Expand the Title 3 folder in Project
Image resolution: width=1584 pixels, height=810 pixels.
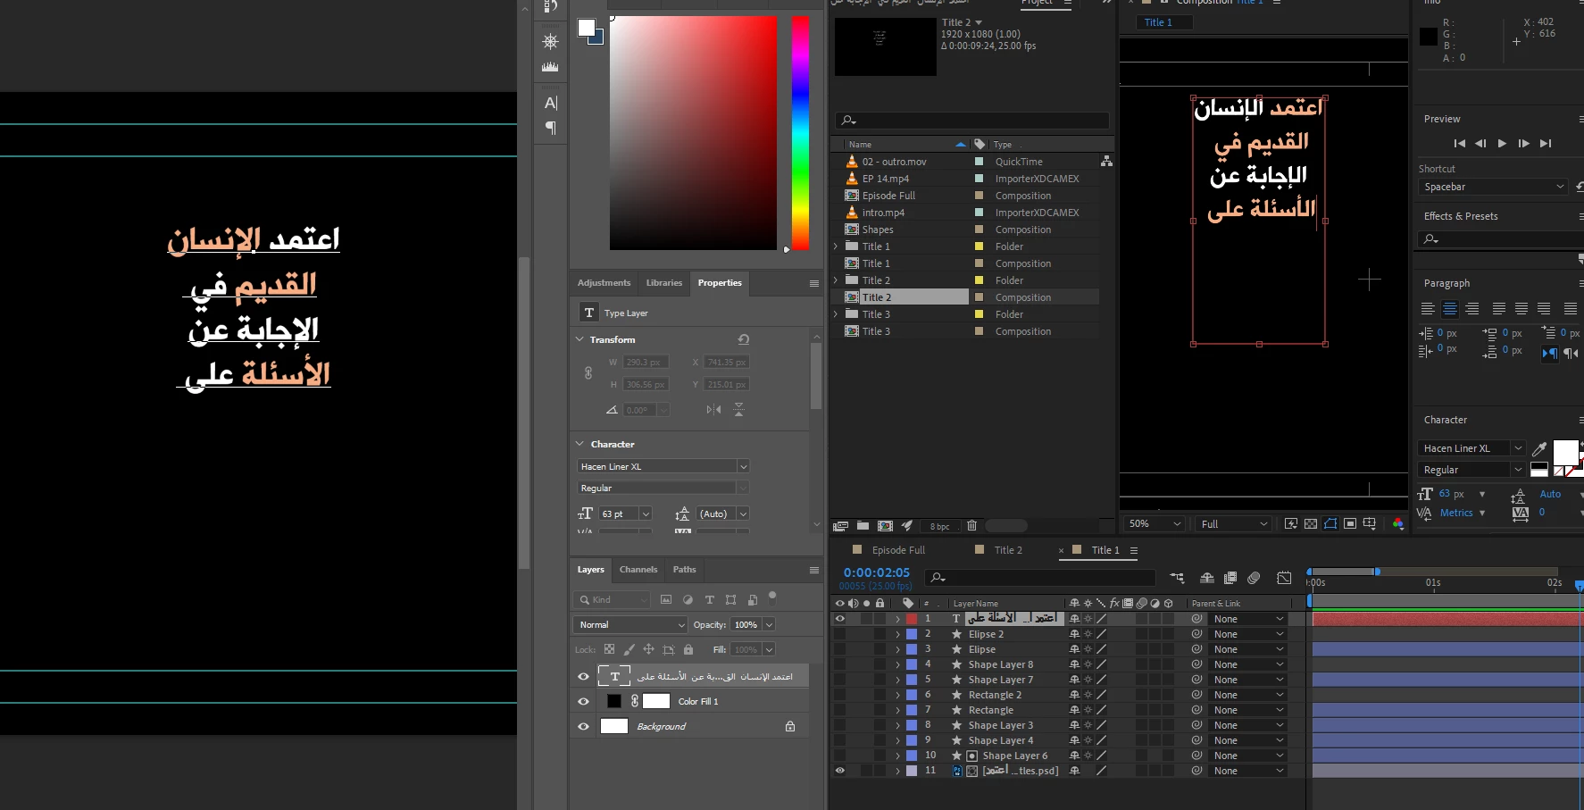pyautogui.click(x=836, y=314)
